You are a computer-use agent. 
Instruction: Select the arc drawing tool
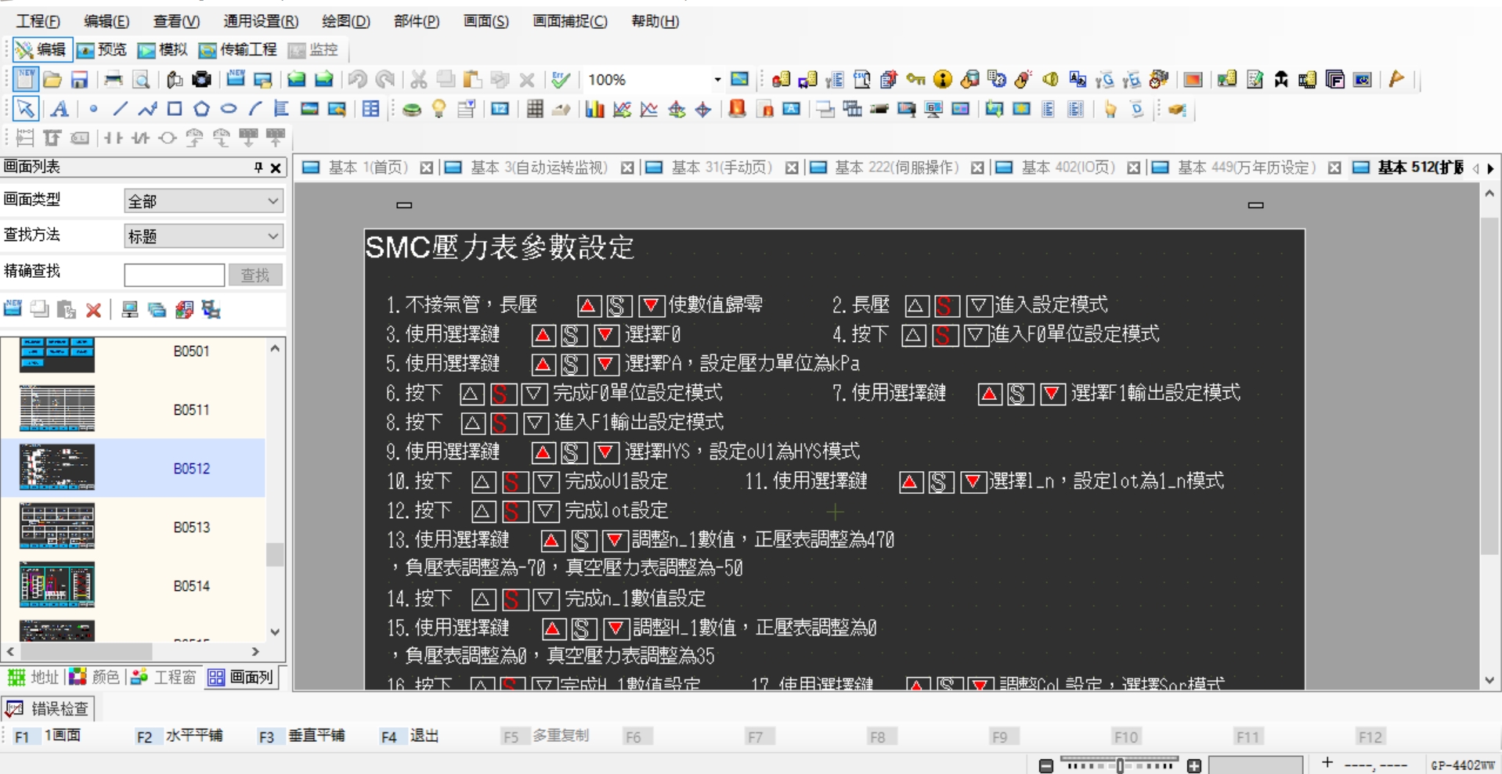255,109
